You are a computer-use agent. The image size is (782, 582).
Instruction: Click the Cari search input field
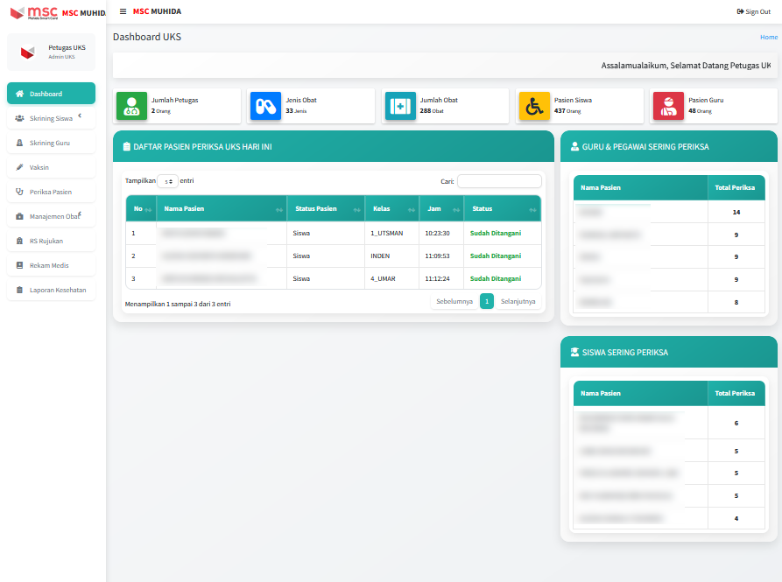pos(499,181)
